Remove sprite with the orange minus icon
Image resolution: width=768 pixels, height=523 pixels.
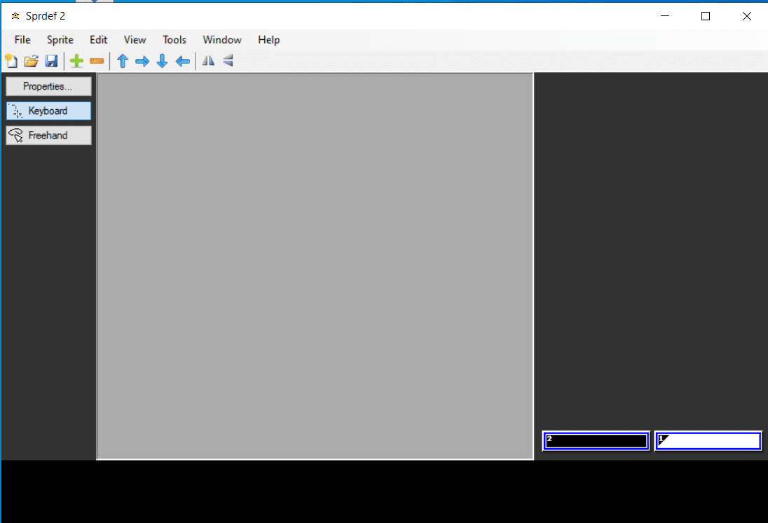pos(97,61)
